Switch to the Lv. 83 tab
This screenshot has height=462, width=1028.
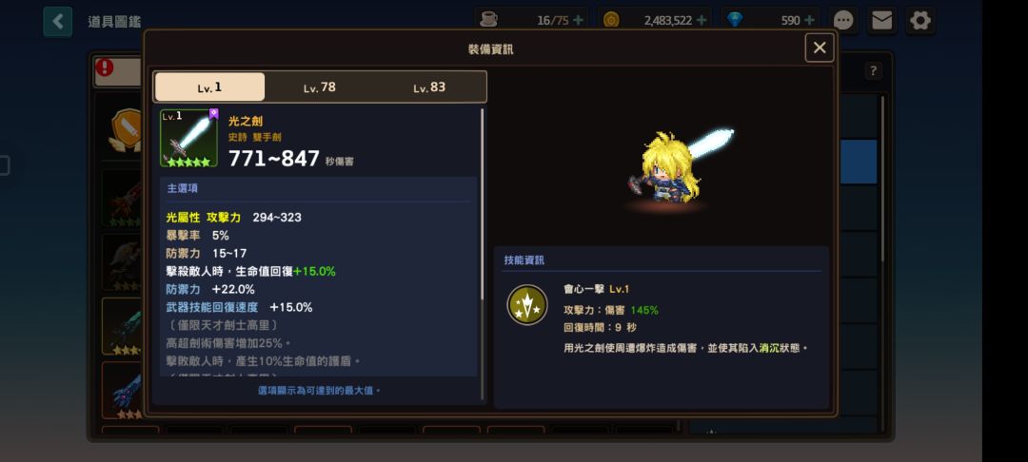(429, 87)
